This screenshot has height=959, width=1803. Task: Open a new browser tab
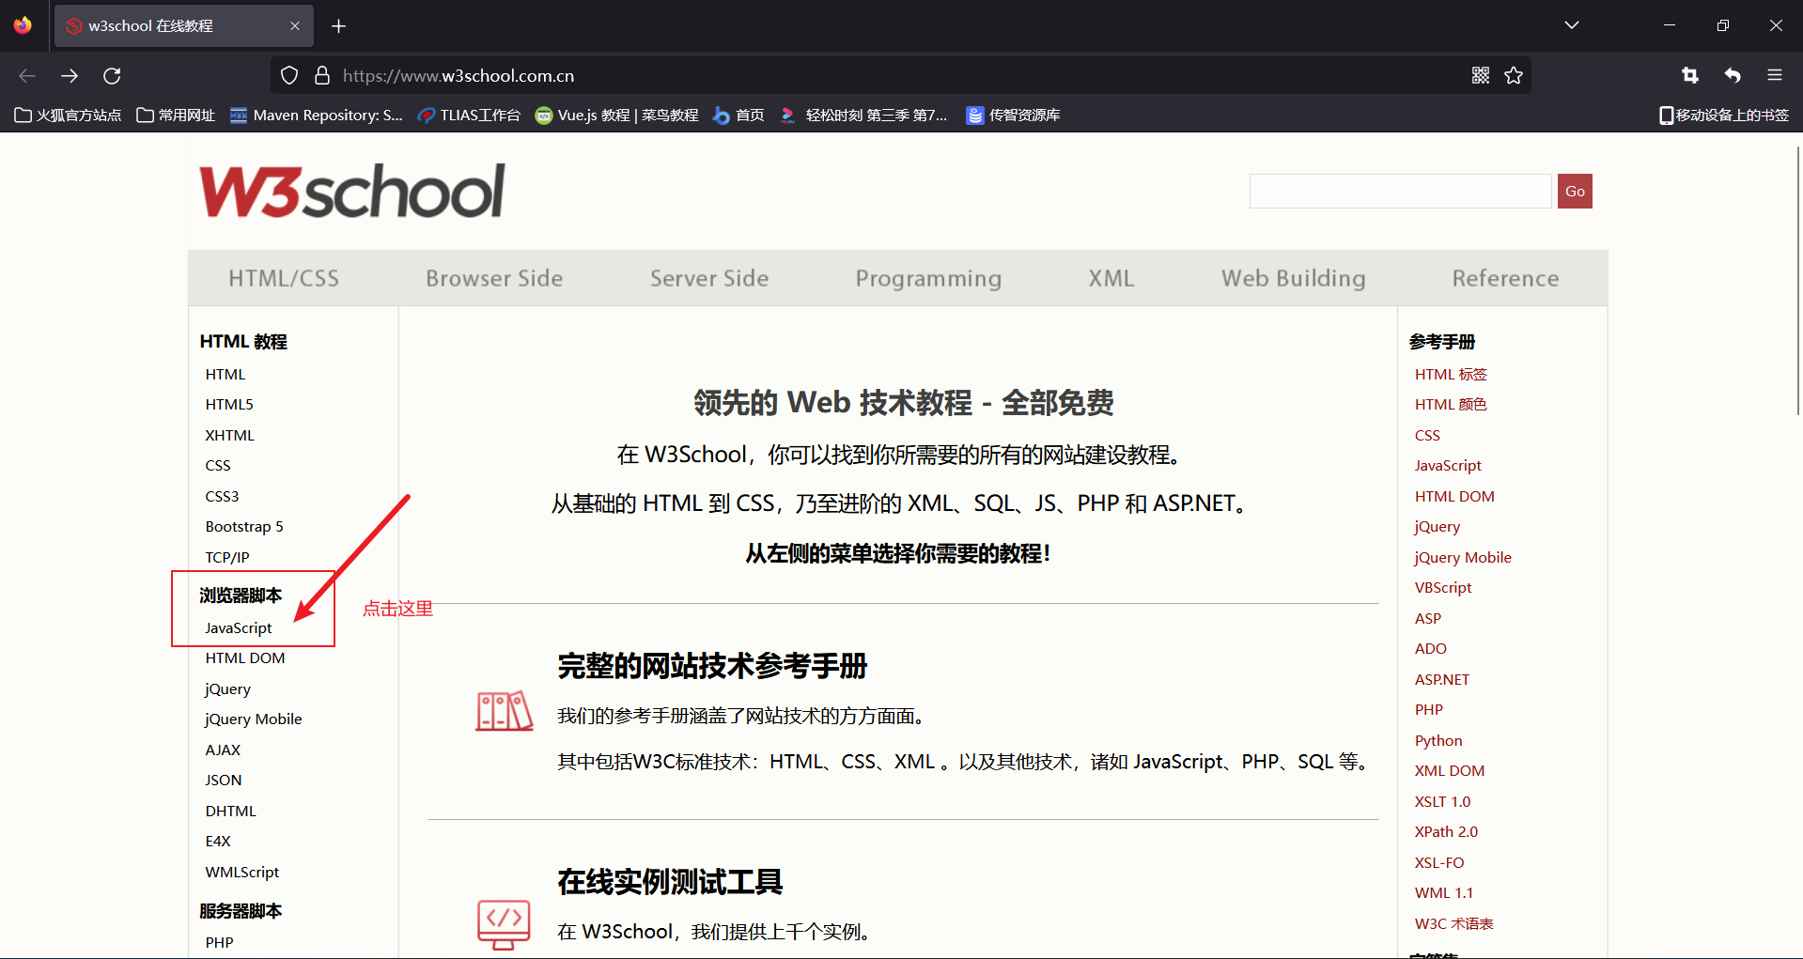tap(339, 26)
